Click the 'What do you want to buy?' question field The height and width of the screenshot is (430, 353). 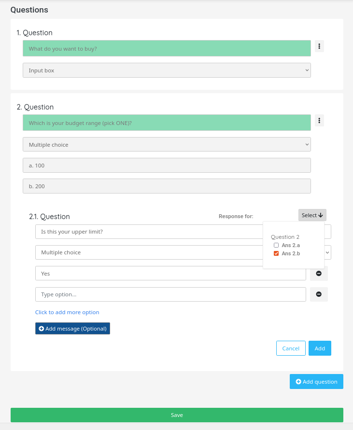(167, 48)
